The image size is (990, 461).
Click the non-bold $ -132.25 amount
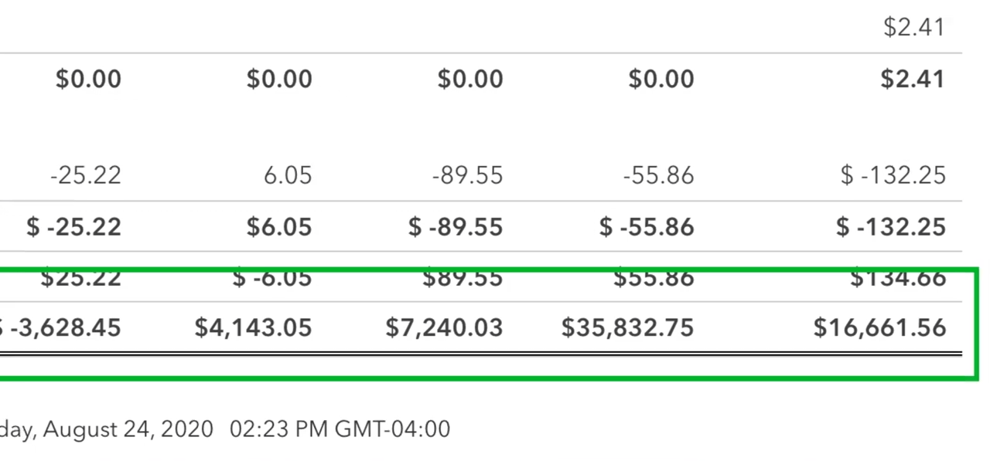tap(893, 175)
